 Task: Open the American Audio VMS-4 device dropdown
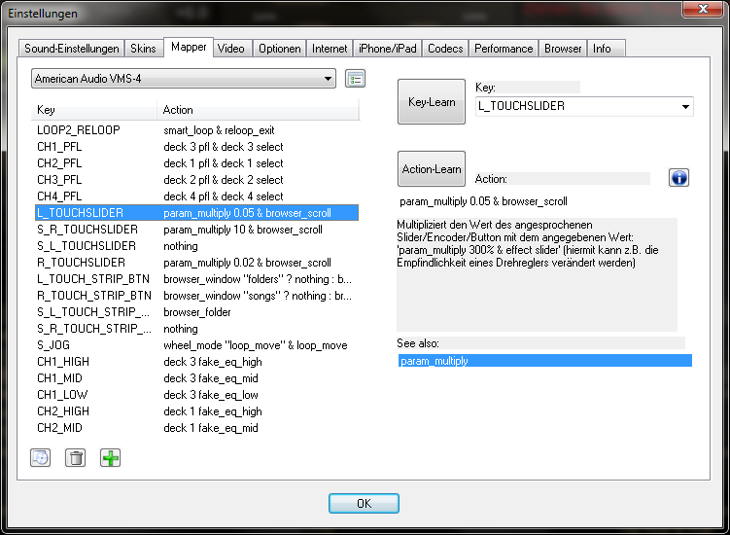(x=184, y=79)
